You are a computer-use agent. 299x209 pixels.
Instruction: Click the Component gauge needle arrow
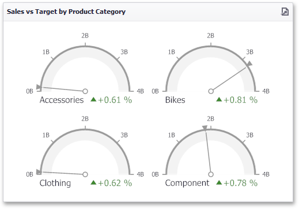coord(205,128)
